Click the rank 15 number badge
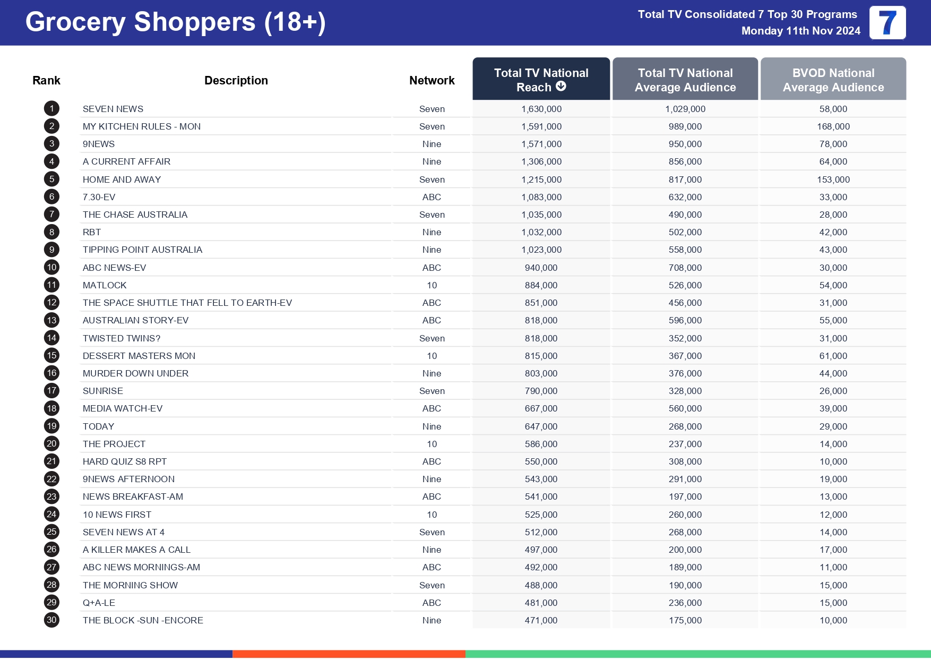The height and width of the screenshot is (659, 931). (x=51, y=356)
